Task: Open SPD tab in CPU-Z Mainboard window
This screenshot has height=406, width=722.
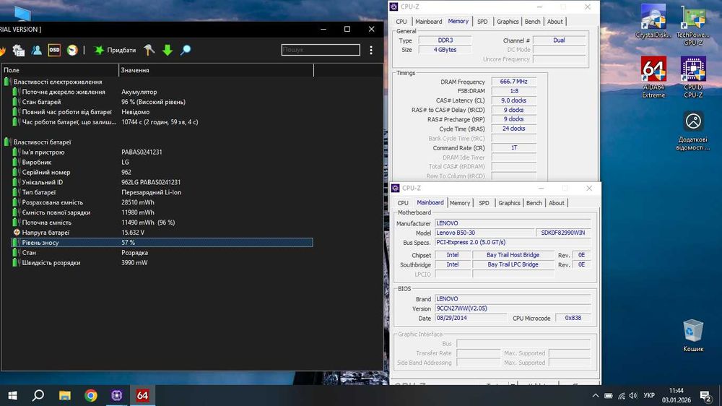Action: [484, 203]
